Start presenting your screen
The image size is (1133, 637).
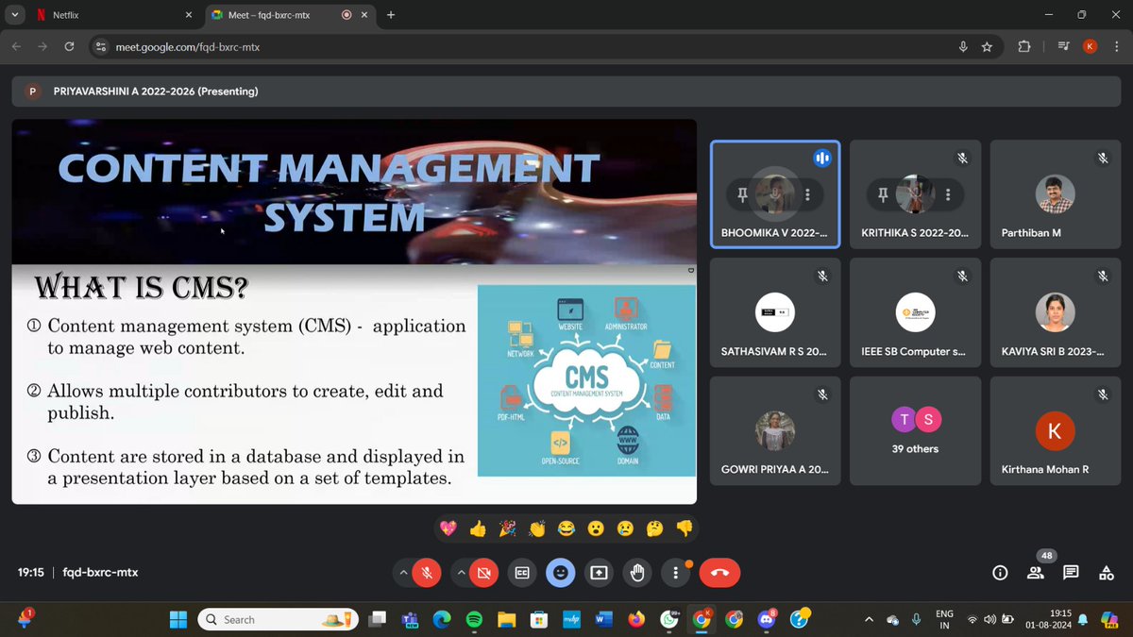[599, 572]
